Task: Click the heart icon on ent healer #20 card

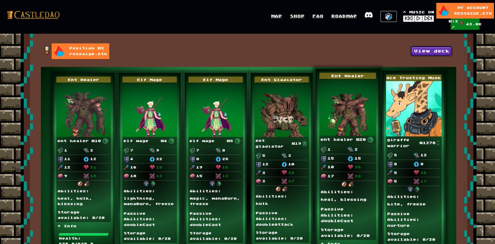Action: pyautogui.click(x=350, y=167)
